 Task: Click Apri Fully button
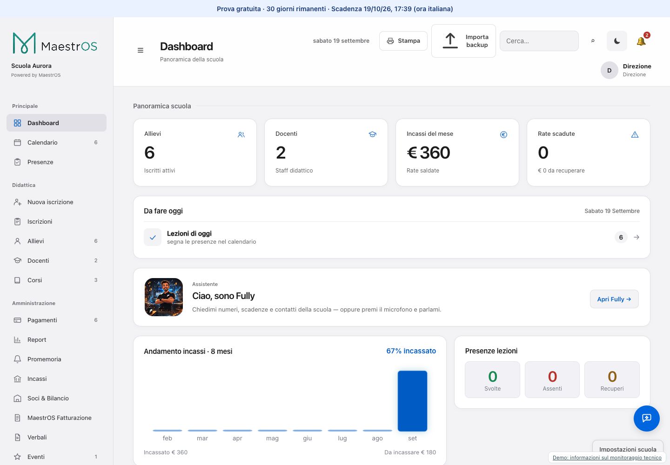(614, 299)
